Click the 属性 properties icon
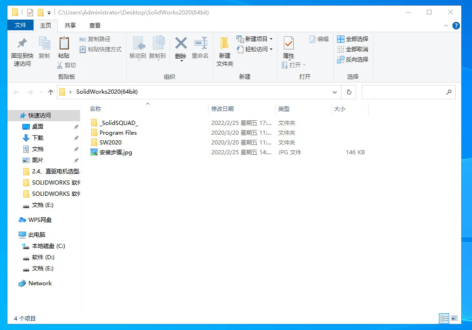 (x=289, y=43)
